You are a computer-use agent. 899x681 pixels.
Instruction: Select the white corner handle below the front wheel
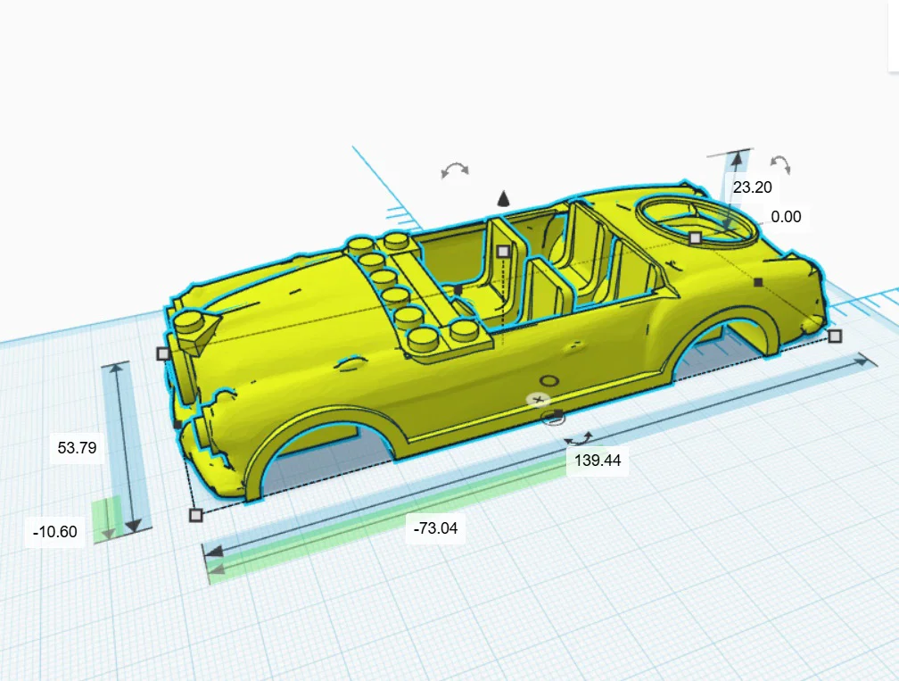point(195,515)
